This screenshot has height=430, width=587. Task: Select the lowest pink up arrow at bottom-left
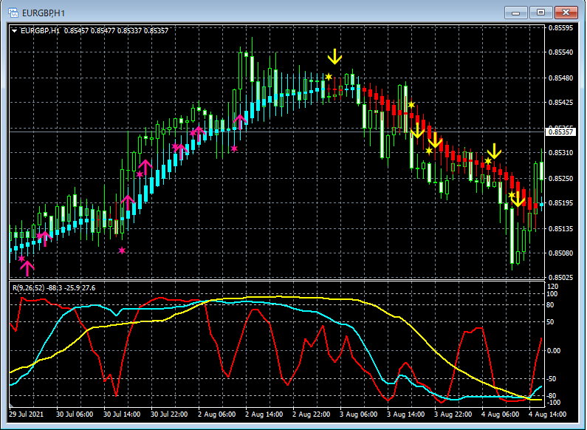click(27, 267)
